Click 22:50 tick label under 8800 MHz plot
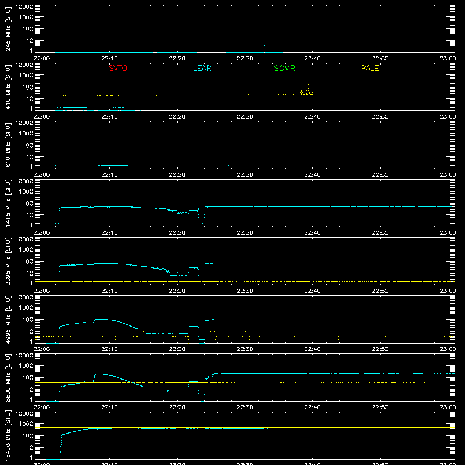465x465 pixels. click(380, 407)
